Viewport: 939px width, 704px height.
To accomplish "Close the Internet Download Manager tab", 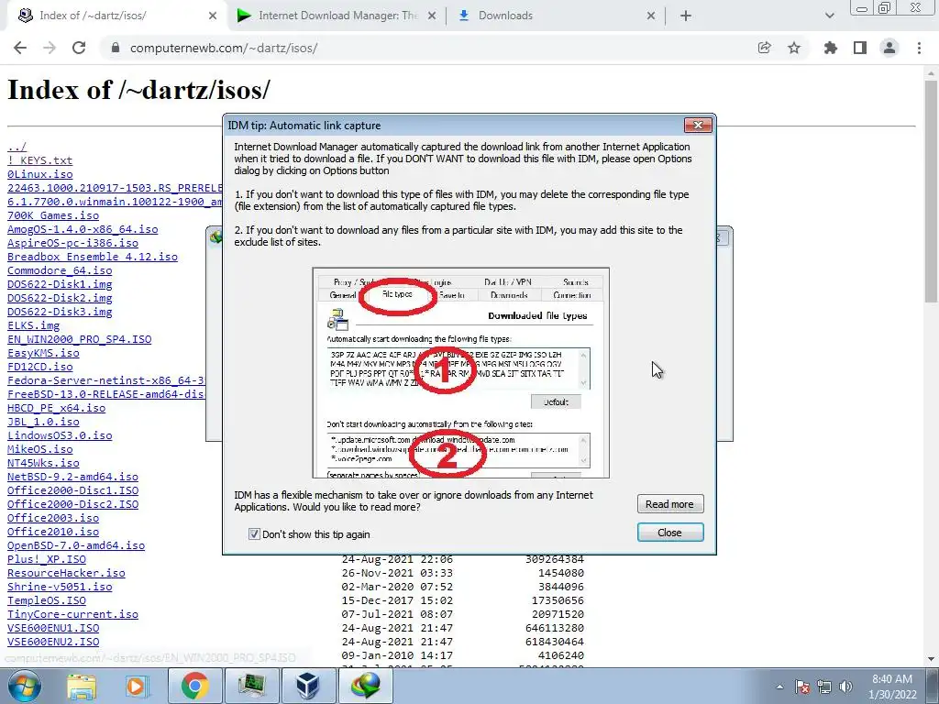I will [432, 16].
